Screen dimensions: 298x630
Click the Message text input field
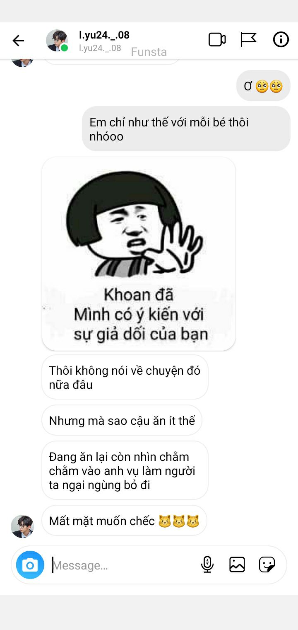click(124, 565)
